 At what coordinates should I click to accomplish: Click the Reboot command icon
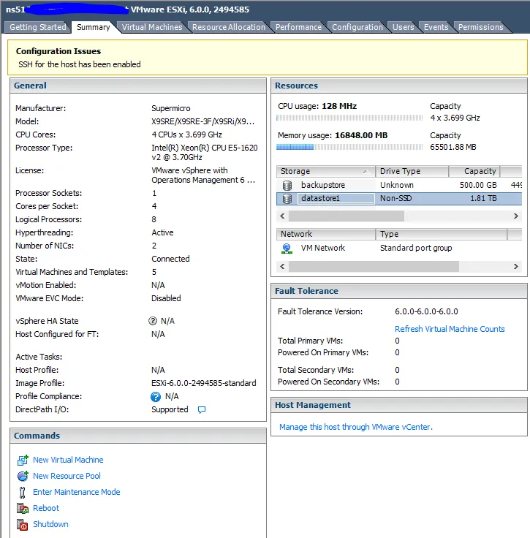click(21, 508)
